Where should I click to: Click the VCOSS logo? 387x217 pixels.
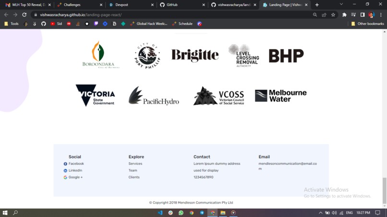pyautogui.click(x=218, y=96)
